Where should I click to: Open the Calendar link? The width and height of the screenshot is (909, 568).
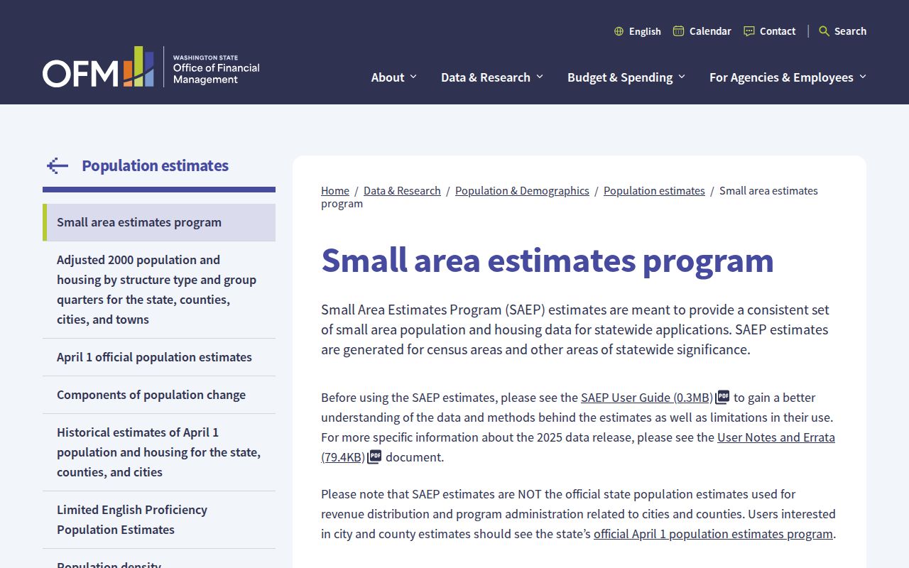tap(710, 31)
